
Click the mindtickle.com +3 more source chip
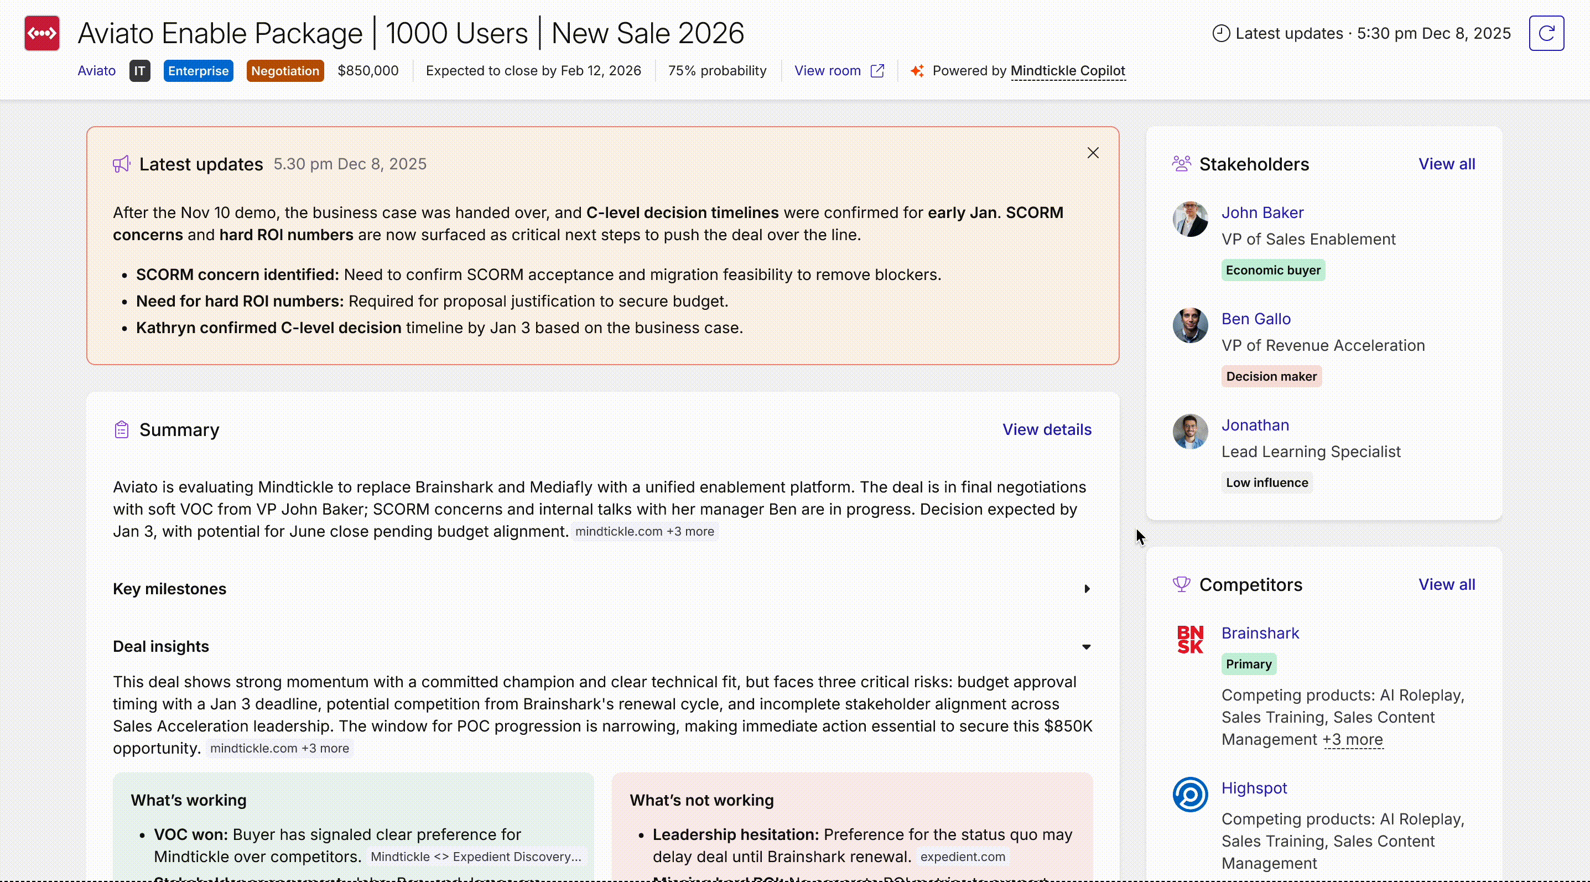click(645, 531)
